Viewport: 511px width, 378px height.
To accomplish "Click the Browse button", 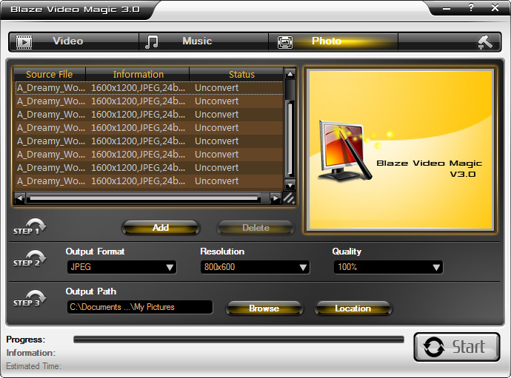I will [264, 308].
